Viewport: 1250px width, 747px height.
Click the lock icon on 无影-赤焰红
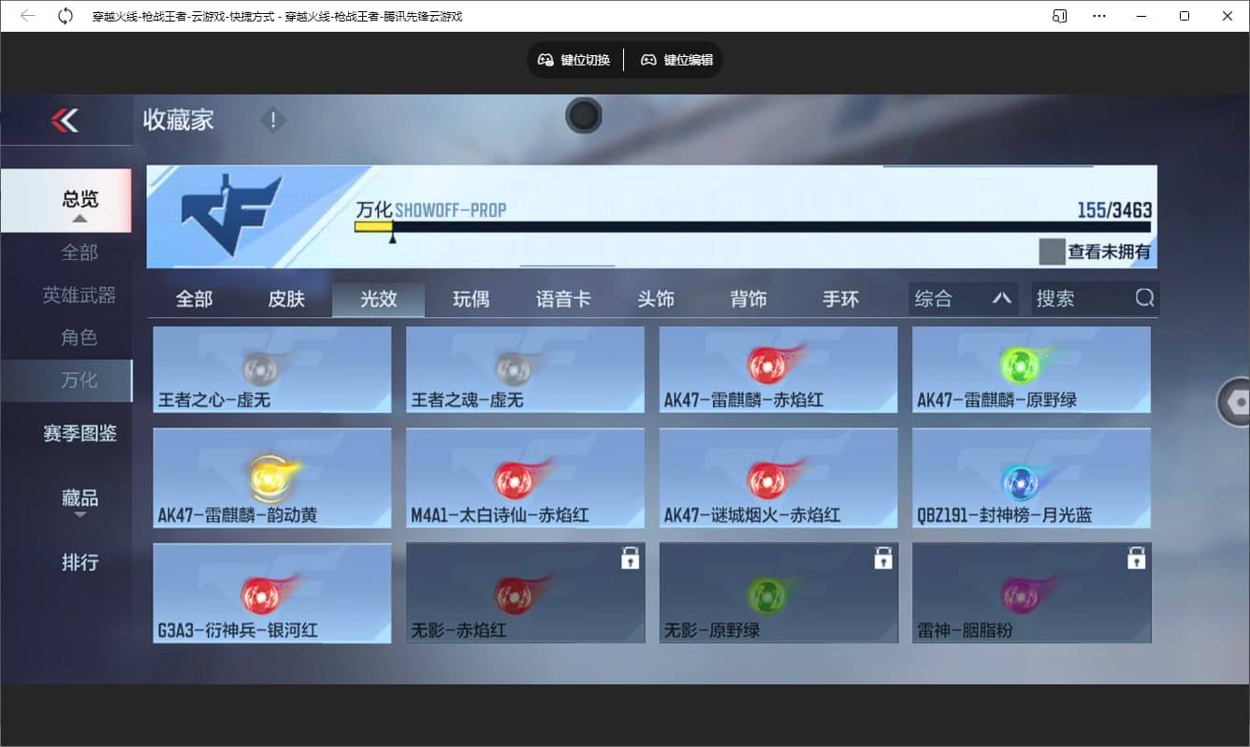(x=631, y=556)
